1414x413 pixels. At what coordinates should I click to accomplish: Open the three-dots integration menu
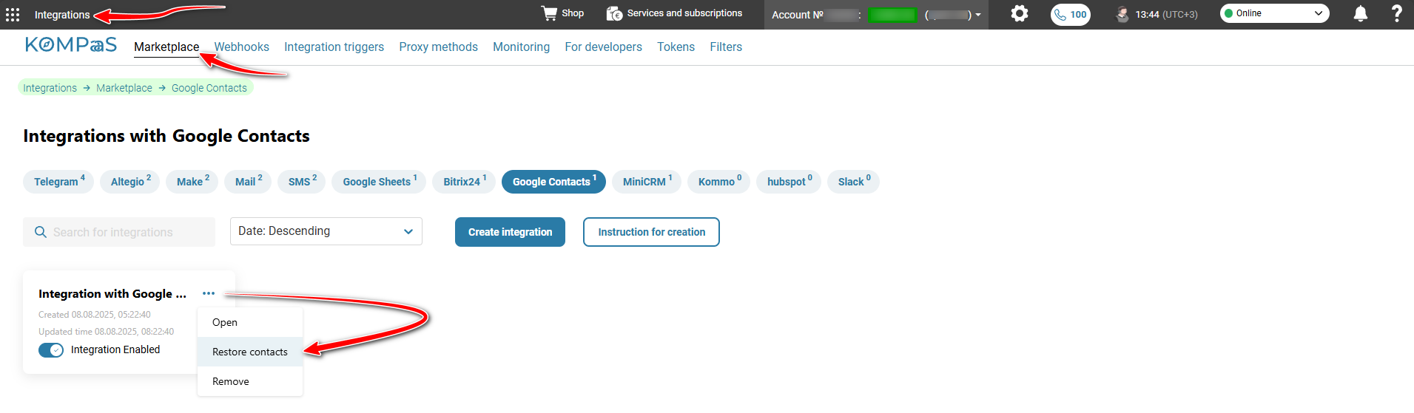tap(209, 293)
